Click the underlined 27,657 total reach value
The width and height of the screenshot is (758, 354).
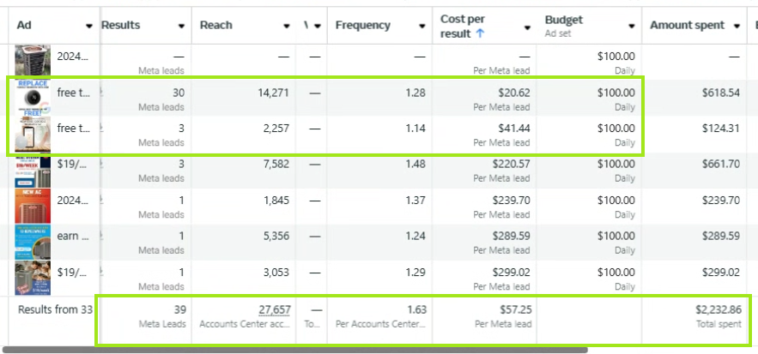pyautogui.click(x=271, y=309)
